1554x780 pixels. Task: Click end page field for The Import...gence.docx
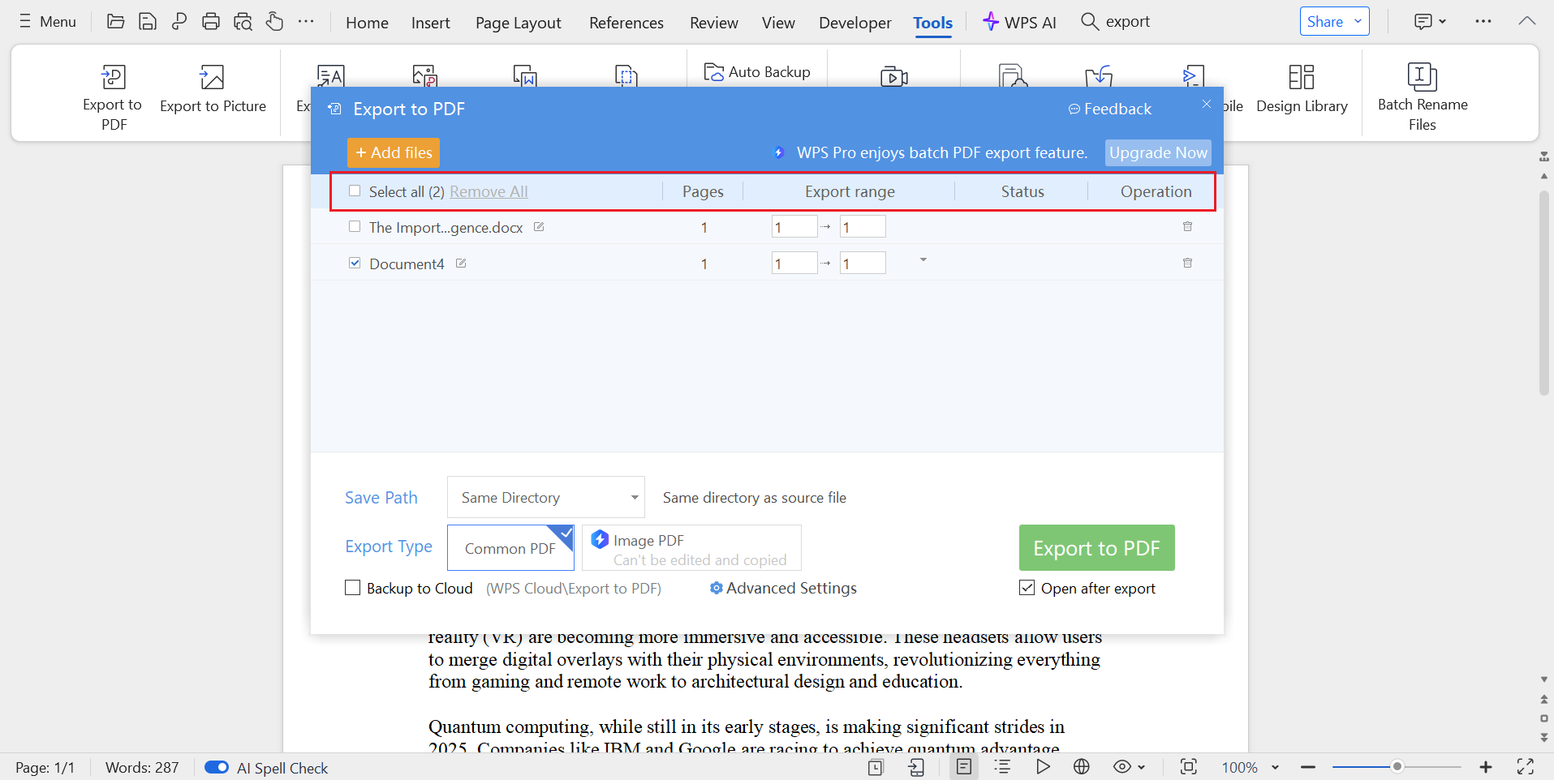point(863,226)
